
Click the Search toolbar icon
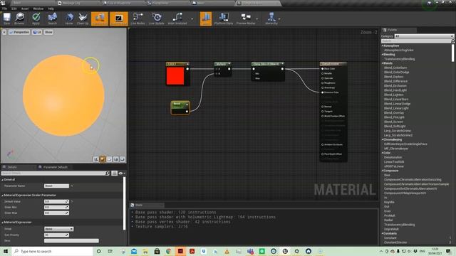pyautogui.click(x=52, y=19)
